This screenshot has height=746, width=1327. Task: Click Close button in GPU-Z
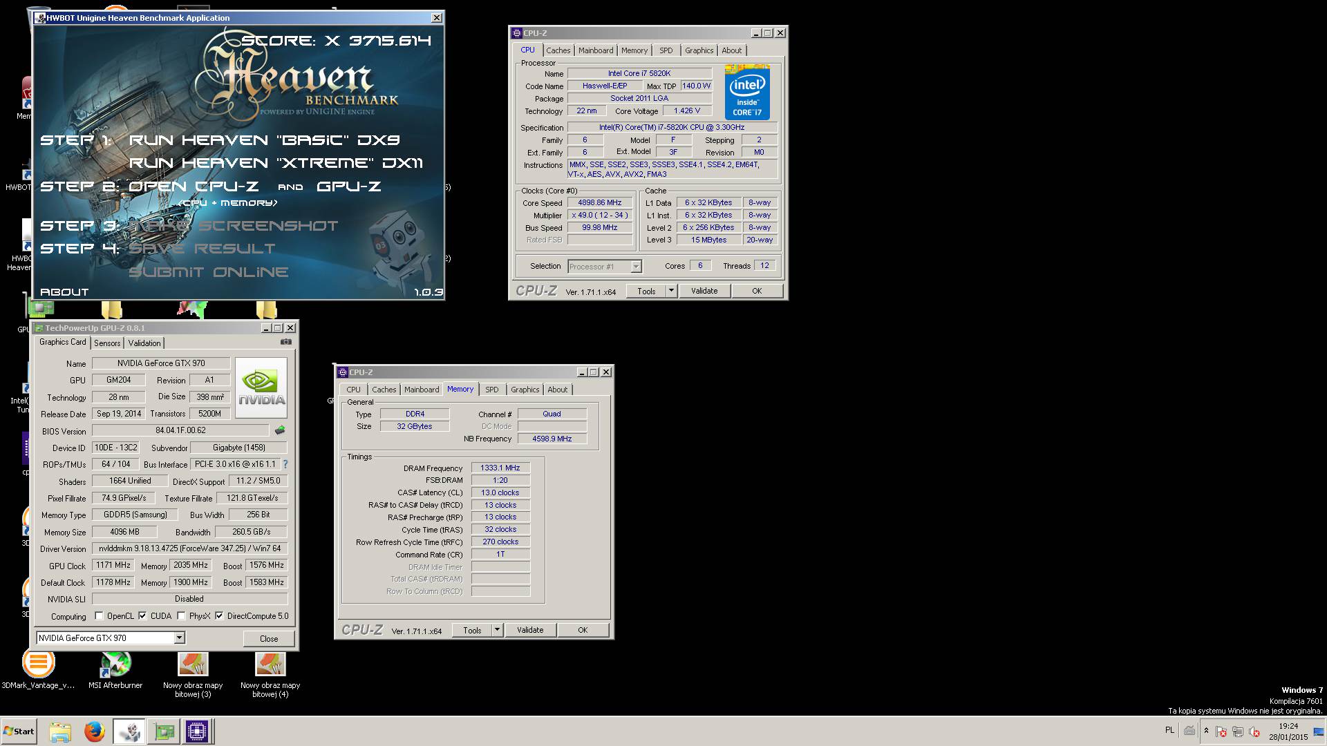click(269, 638)
